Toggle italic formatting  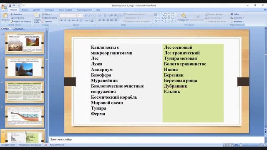65,20
